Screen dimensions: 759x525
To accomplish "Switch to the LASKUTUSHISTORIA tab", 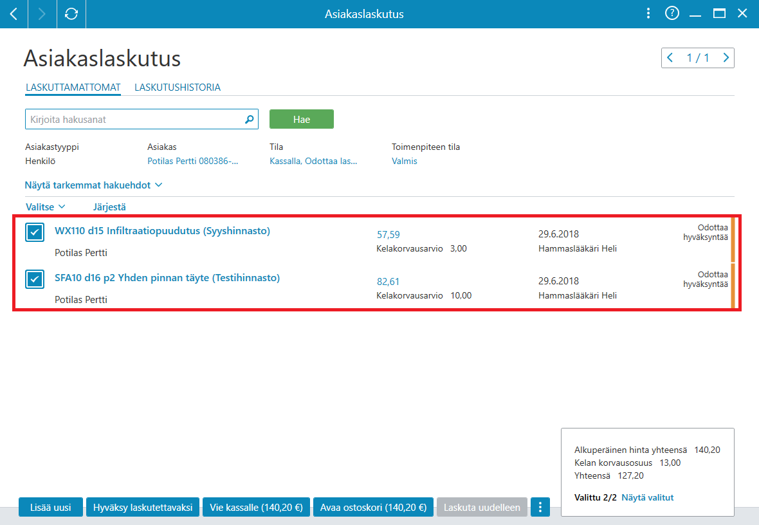I will pos(178,87).
